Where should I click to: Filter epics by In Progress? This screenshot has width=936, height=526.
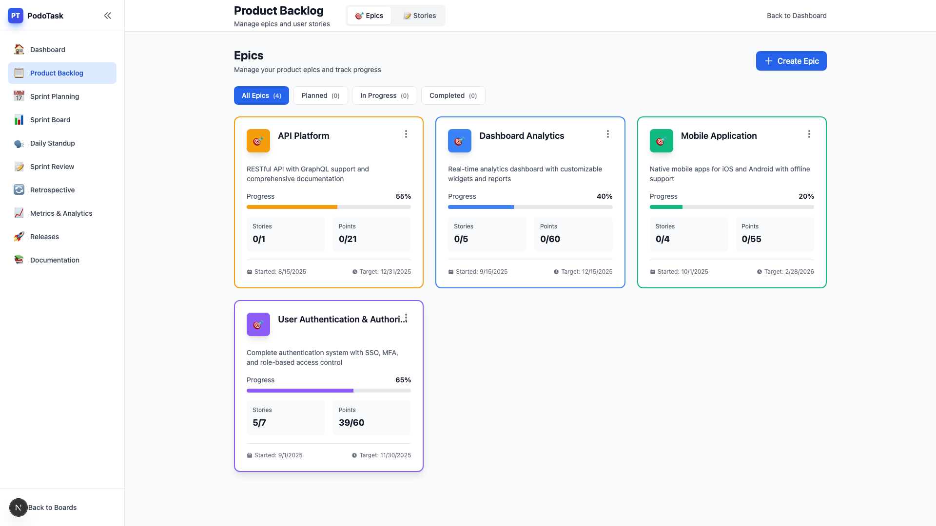384,95
